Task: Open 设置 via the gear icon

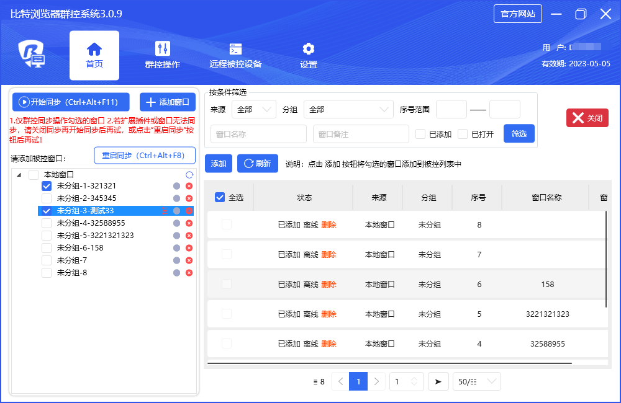Action: pos(307,50)
